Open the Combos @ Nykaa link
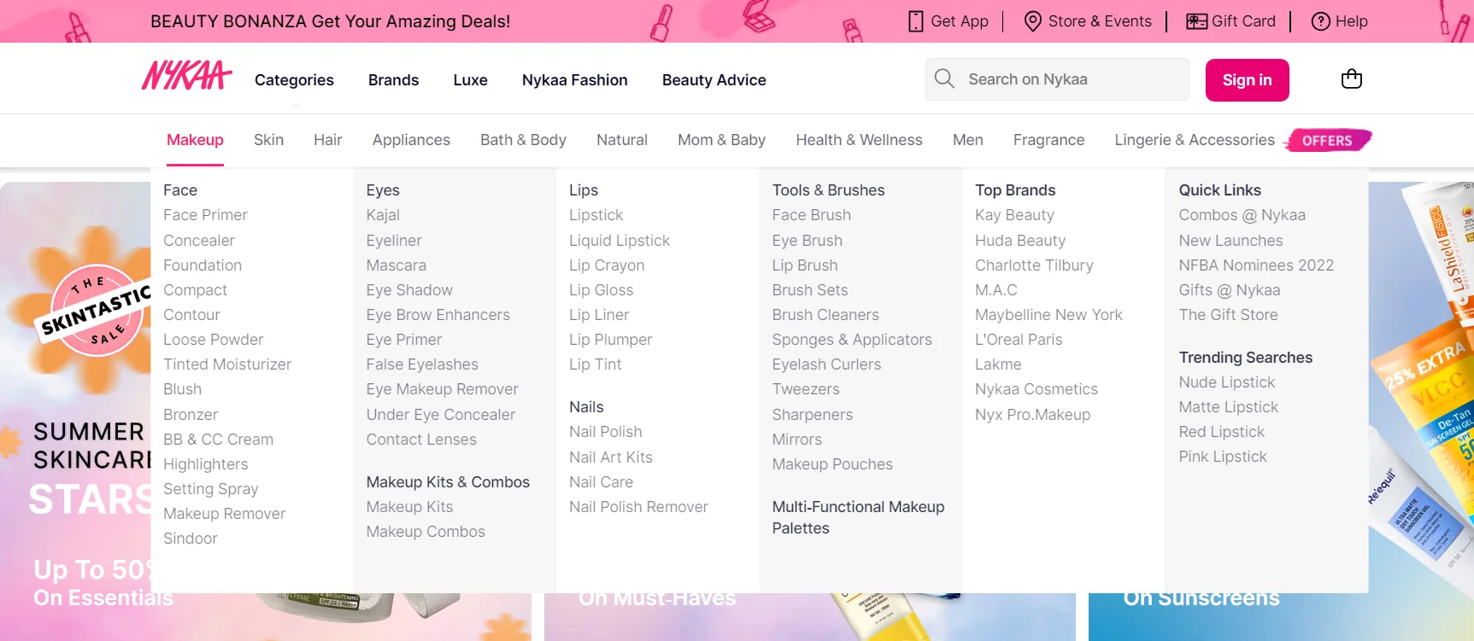This screenshot has width=1474, height=641. click(1242, 215)
